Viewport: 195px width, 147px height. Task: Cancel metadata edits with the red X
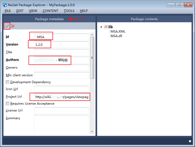point(13,26)
